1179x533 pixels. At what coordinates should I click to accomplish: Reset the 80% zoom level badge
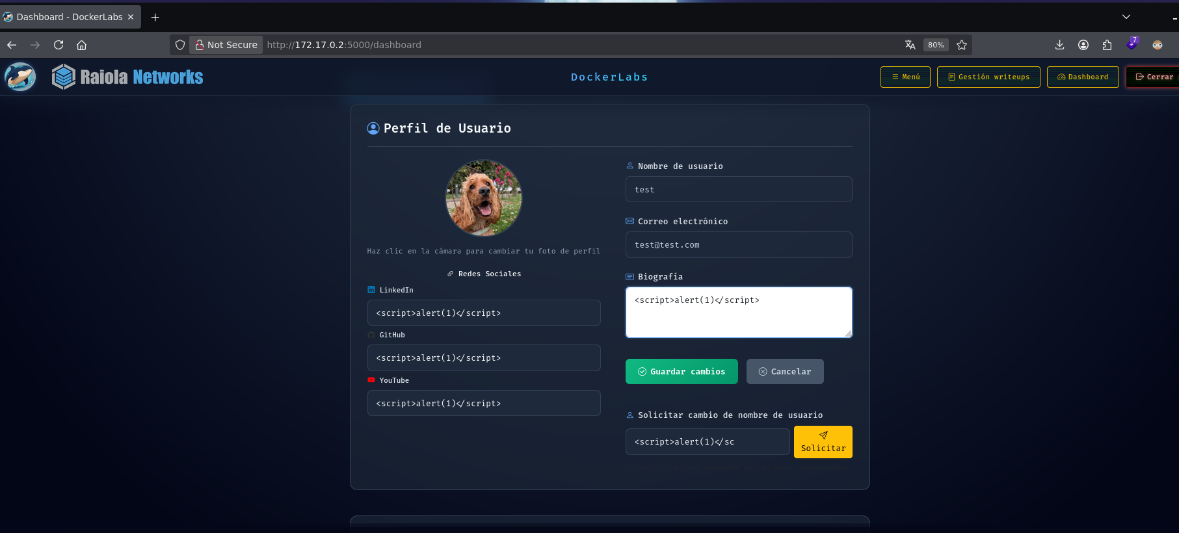tap(936, 45)
